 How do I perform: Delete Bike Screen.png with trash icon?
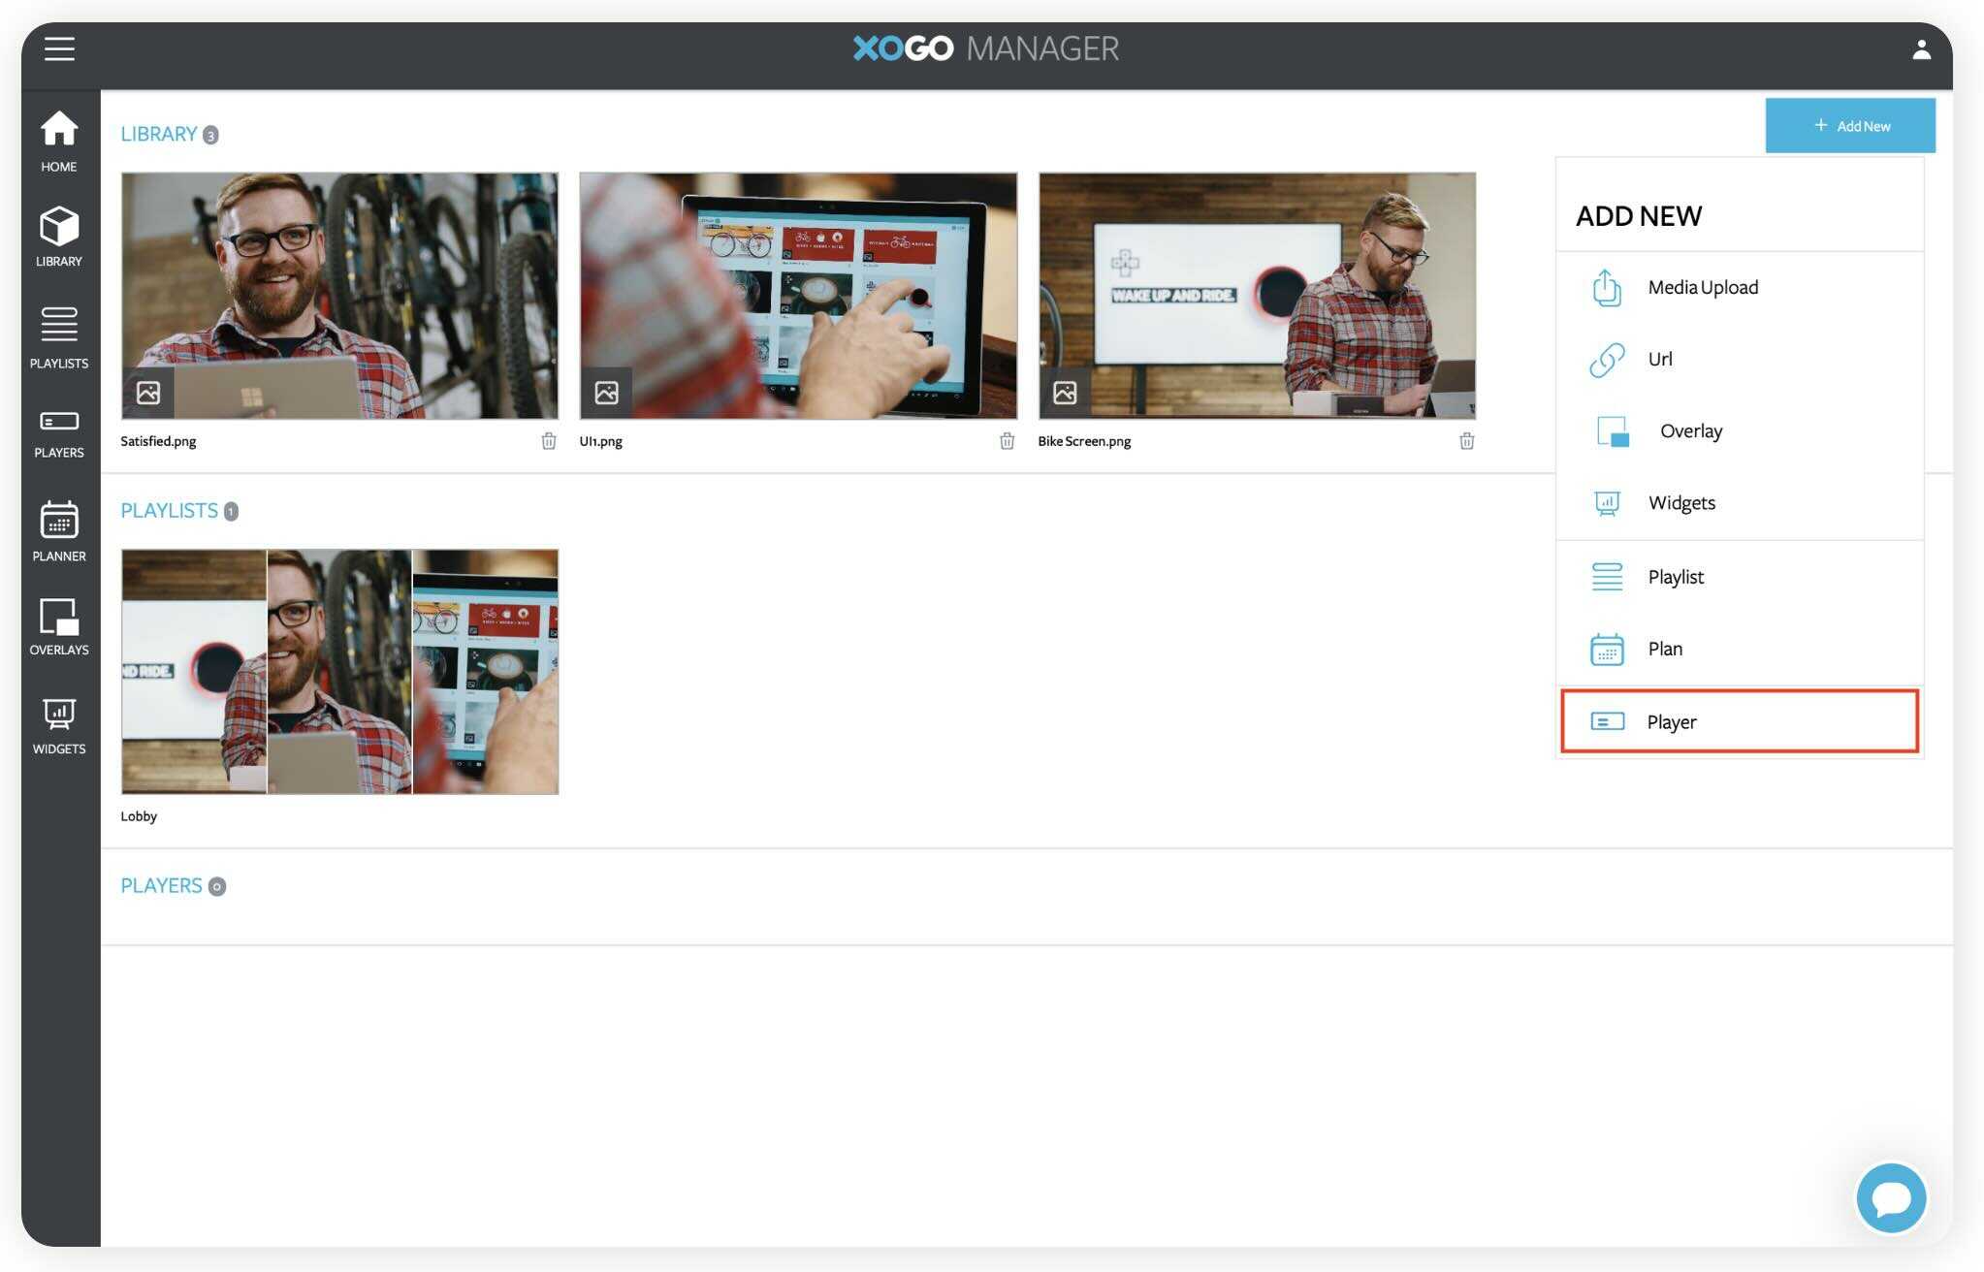pos(1466,441)
